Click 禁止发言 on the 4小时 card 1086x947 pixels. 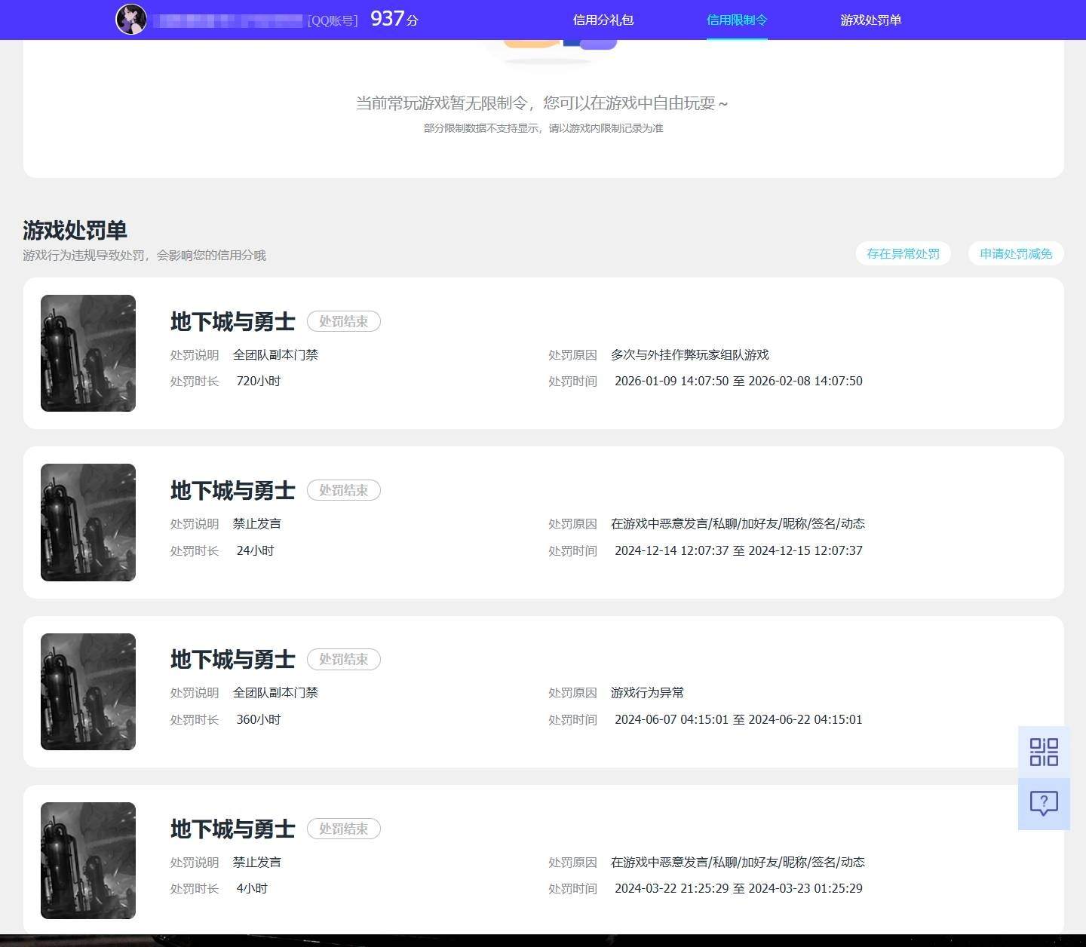click(257, 862)
